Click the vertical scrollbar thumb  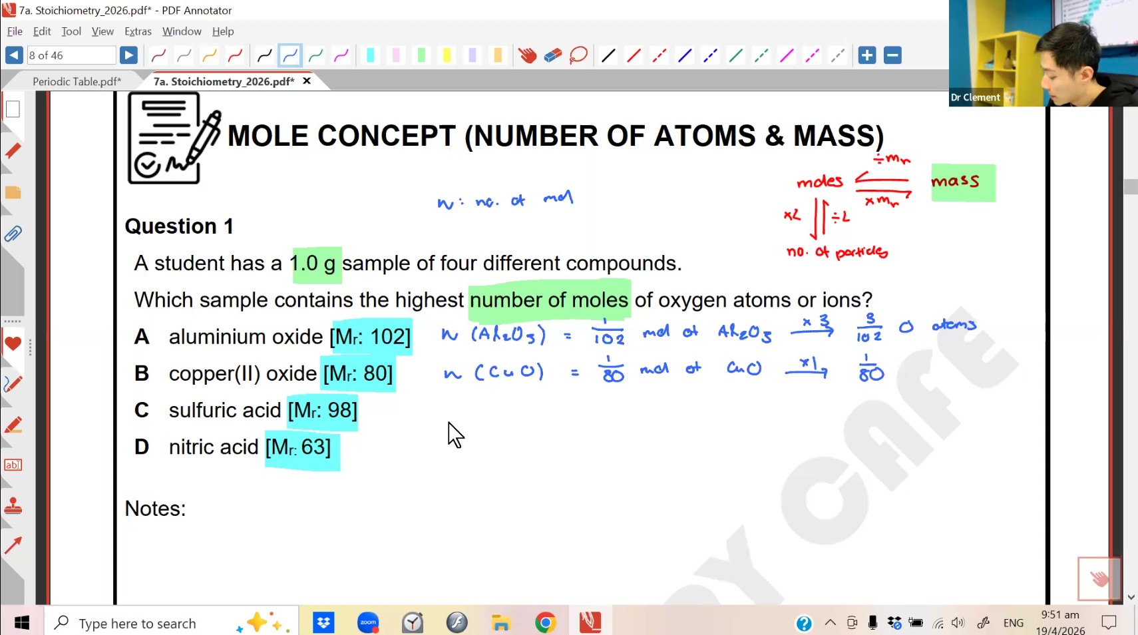click(1131, 186)
